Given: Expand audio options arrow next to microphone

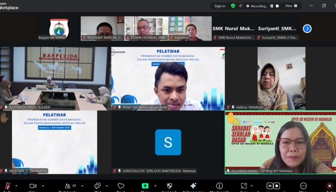Looking at the screenshot, I should (x=17, y=186).
